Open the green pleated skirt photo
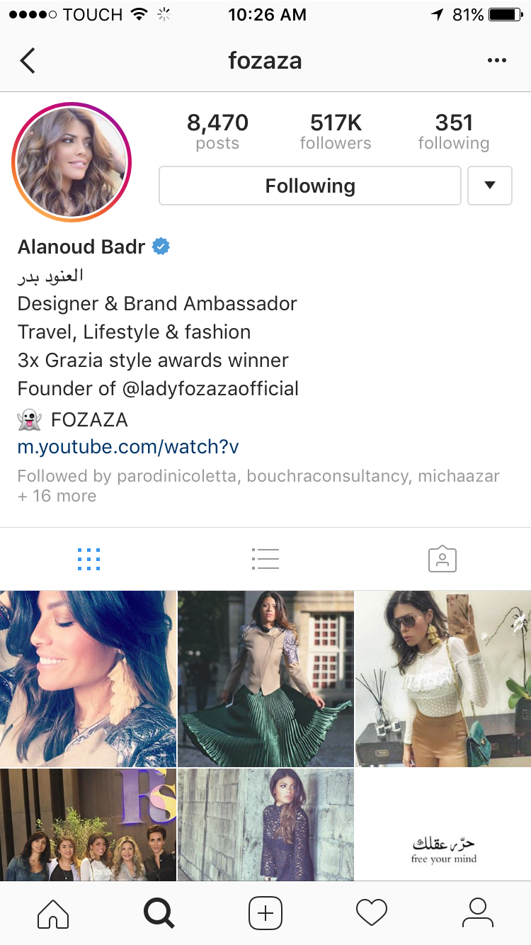The width and height of the screenshot is (531, 945). tap(265, 679)
